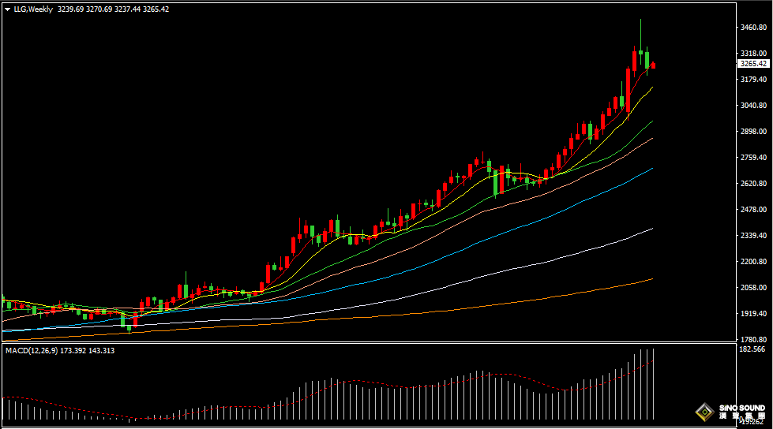The width and height of the screenshot is (773, 429).
Task: Expand the dropdown arrow beside LLG,Weekly
Action: tap(7, 9)
